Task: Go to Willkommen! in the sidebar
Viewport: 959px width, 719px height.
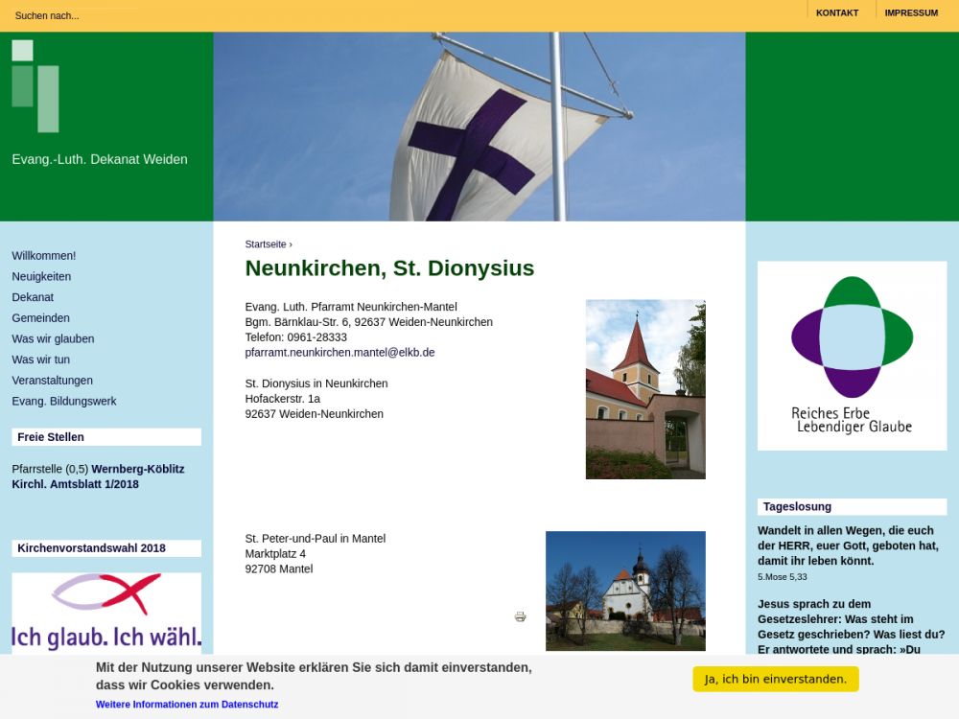Action: 43,256
